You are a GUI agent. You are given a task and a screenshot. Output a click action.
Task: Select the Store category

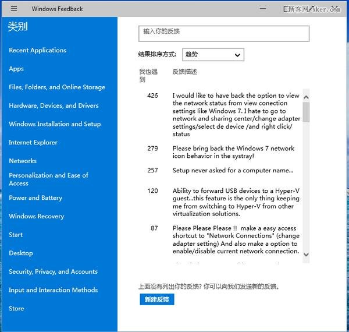[16, 308]
